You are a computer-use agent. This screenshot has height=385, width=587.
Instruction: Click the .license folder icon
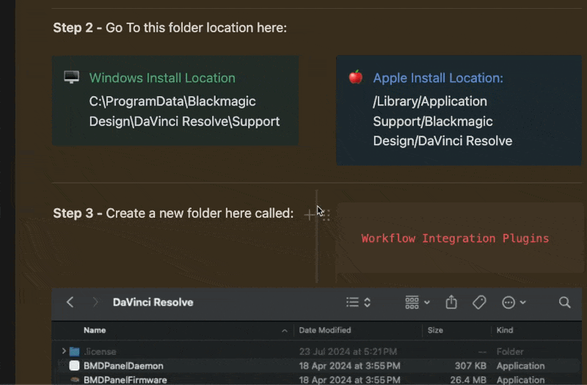coord(75,351)
